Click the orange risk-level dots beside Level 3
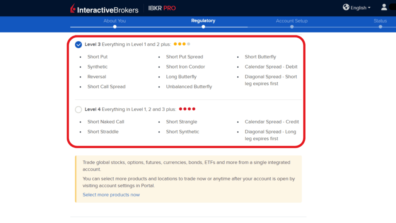Viewport: 396px width, 223px height. point(182,44)
